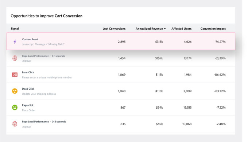Sort by Conversion Impact column header
The width and height of the screenshot is (248, 142).
213,29
